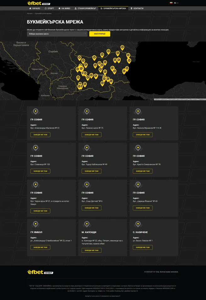Screen dimensions: 206x300
Task: Click the Северна Македония label on the map
Action: (63, 87)
